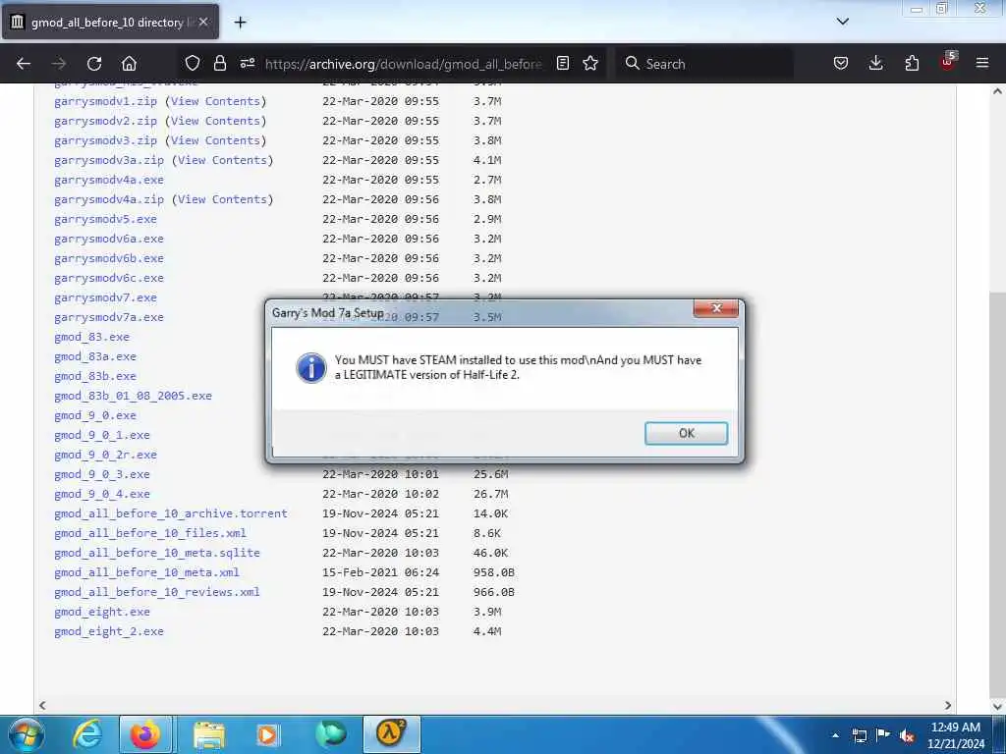The height and width of the screenshot is (754, 1006).
Task: Open Windows Media Player from taskbar
Action: click(267, 734)
